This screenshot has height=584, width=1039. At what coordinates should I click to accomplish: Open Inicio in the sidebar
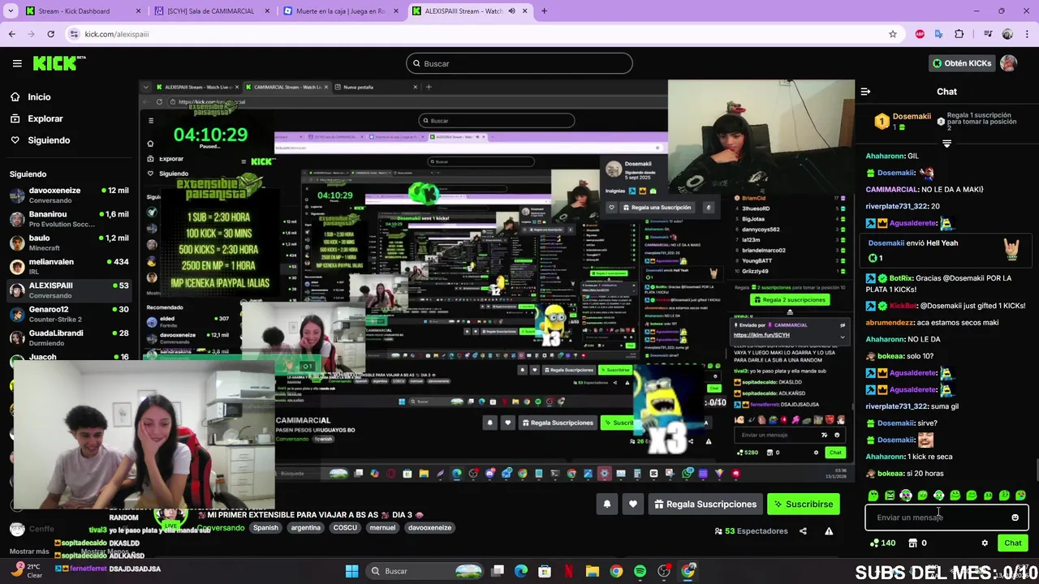coord(30,97)
